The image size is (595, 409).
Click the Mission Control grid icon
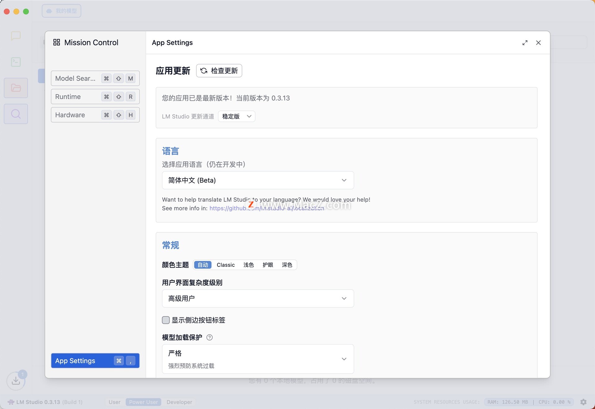(x=57, y=42)
